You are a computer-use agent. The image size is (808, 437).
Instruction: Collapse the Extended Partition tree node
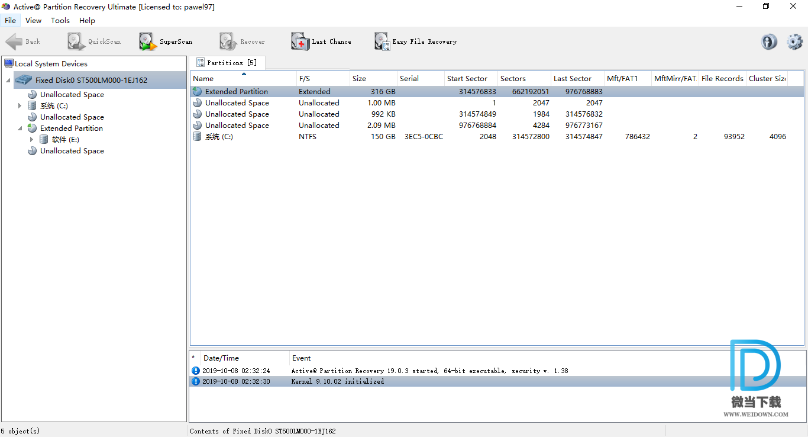(20, 128)
